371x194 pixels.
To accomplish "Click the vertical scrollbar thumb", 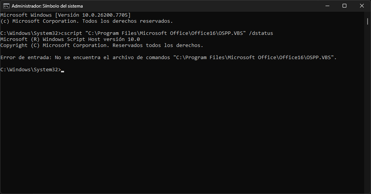I will pos(368,22).
